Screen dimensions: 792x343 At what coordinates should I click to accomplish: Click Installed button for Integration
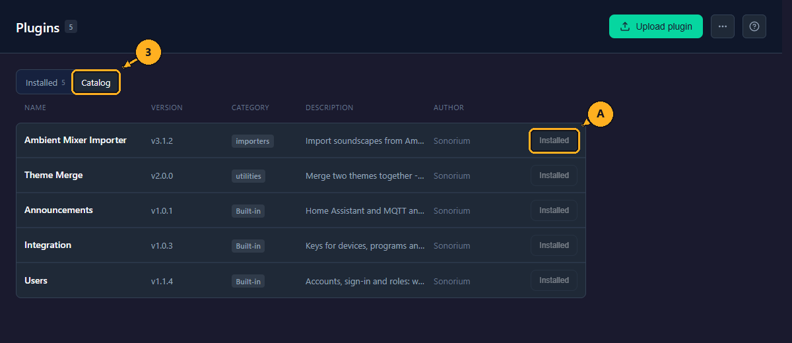point(554,245)
